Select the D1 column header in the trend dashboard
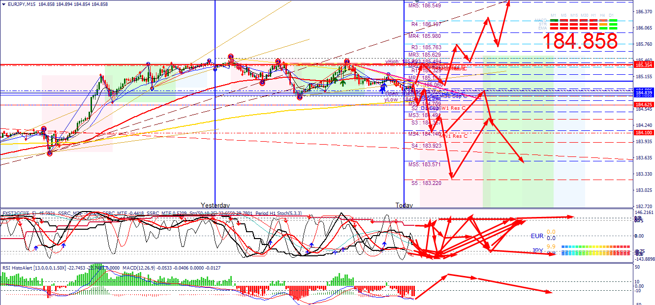 (x=612, y=15)
